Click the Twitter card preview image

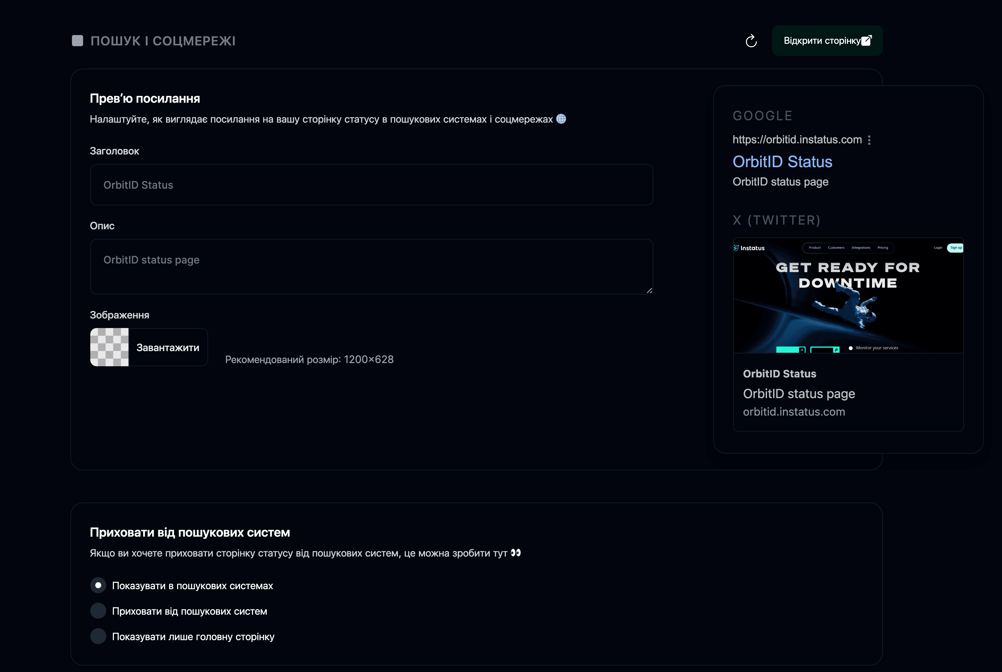849,296
